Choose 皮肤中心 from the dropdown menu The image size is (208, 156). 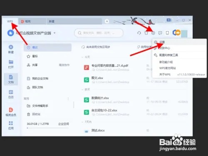click(x=179, y=48)
